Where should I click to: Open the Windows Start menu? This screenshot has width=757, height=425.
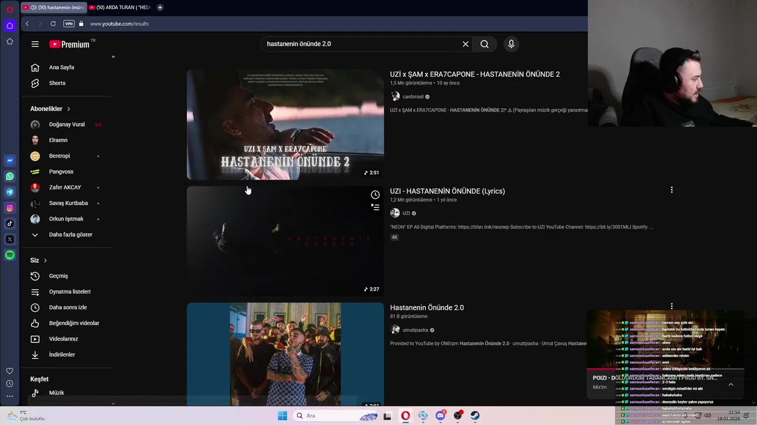pyautogui.click(x=283, y=416)
